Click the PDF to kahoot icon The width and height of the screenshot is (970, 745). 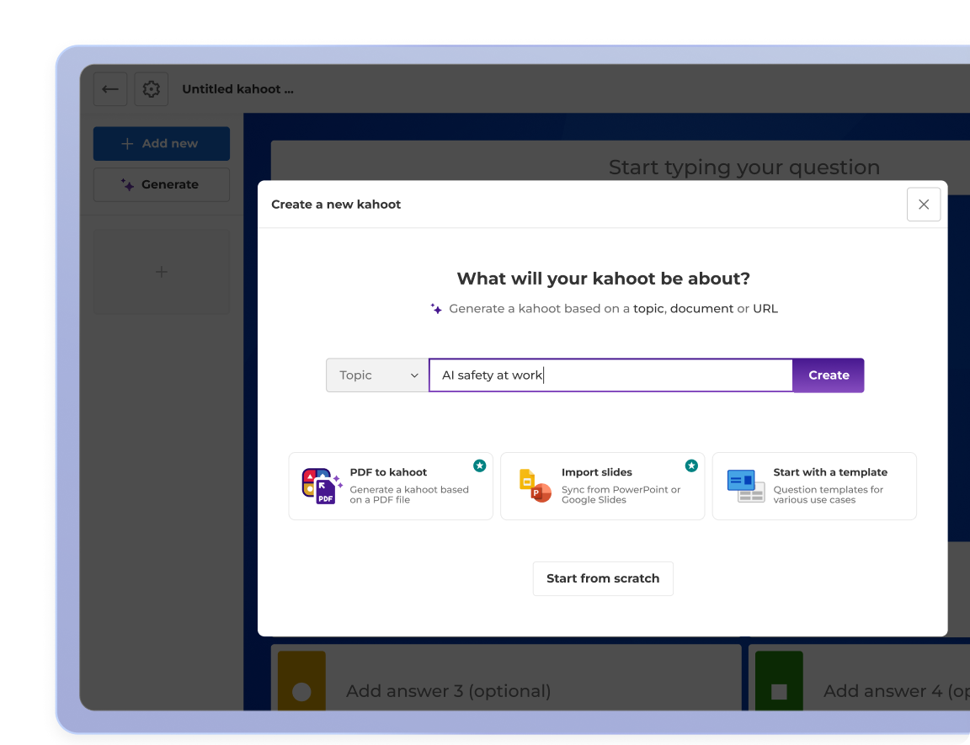[322, 486]
